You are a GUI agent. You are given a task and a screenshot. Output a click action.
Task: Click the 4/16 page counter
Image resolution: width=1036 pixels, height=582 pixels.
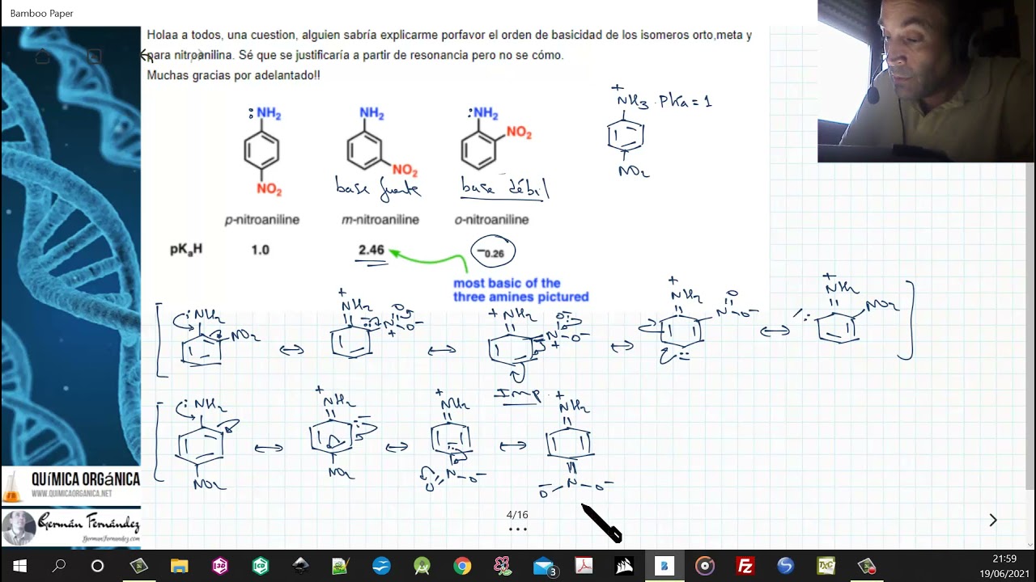coord(517,515)
